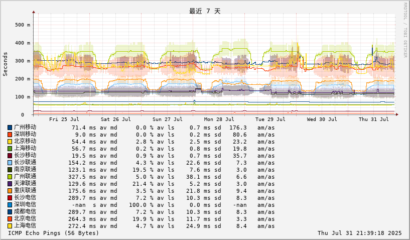Click the 北京移动 legend label
Screen dimensions: 410x240
[25, 141]
